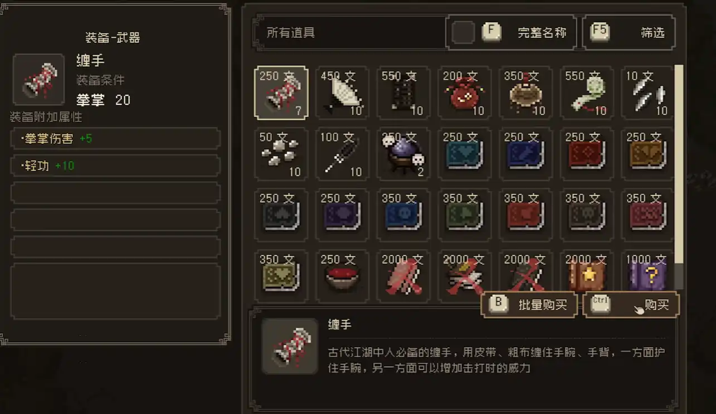This screenshot has height=414, width=716.
Task: Toggle the 完整名称 full name checkbox
Action: (x=463, y=32)
